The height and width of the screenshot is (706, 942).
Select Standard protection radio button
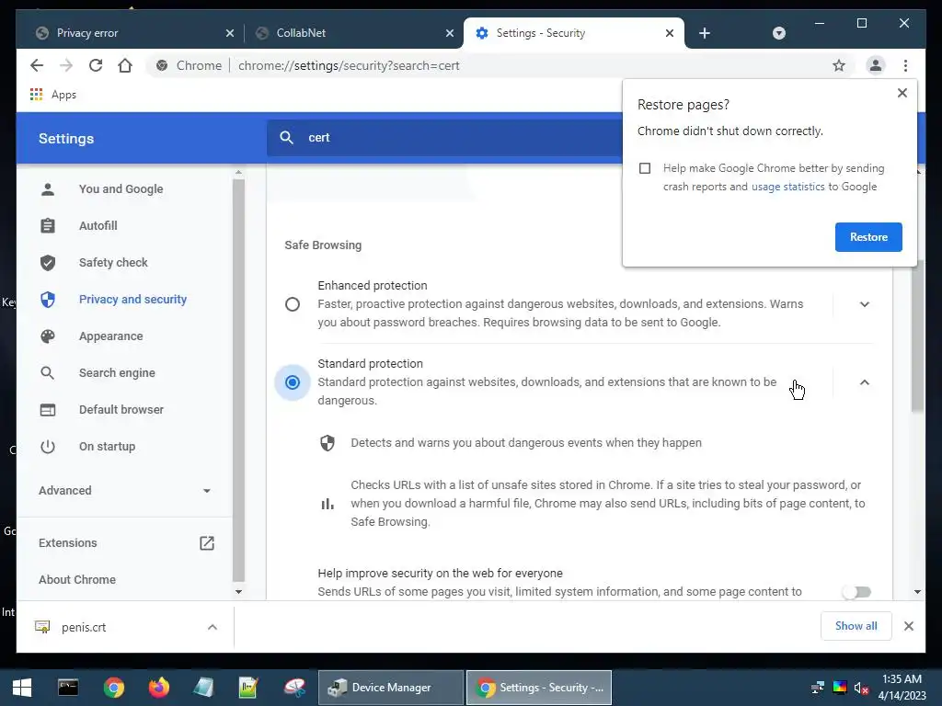coord(293,382)
